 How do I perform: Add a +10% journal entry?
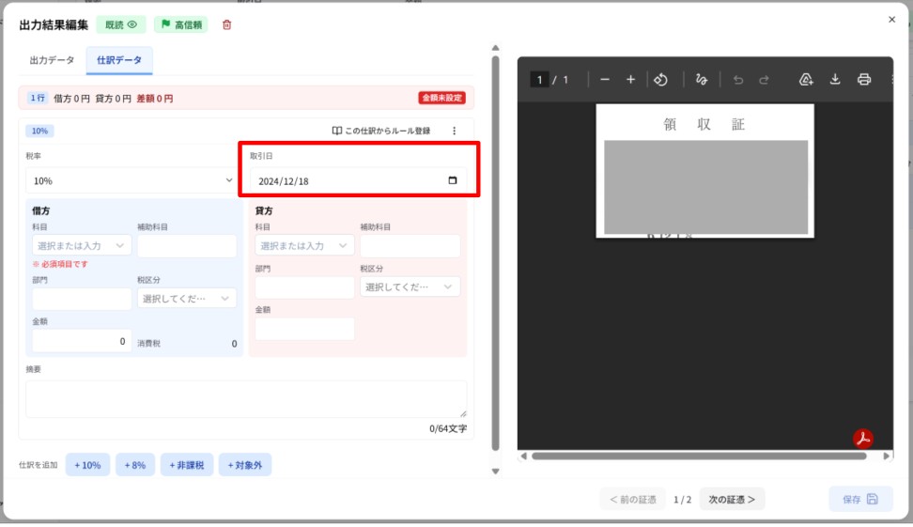pyautogui.click(x=87, y=465)
